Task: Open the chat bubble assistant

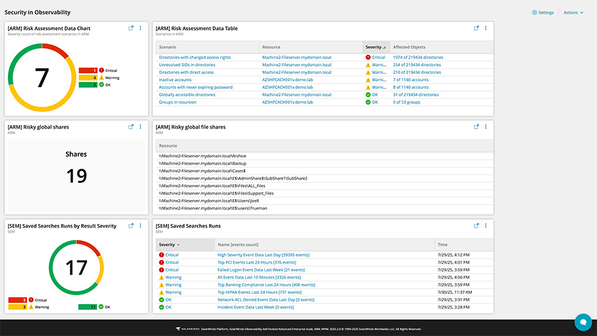Action: coord(583,322)
